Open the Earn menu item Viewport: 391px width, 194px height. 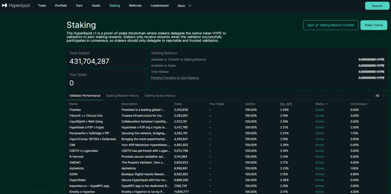(79, 6)
